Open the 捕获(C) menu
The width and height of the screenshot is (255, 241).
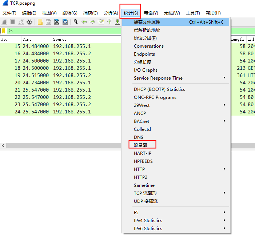[91, 13]
